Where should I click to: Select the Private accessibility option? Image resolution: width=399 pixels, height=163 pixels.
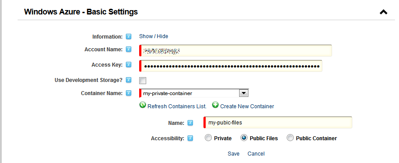pos(208,138)
